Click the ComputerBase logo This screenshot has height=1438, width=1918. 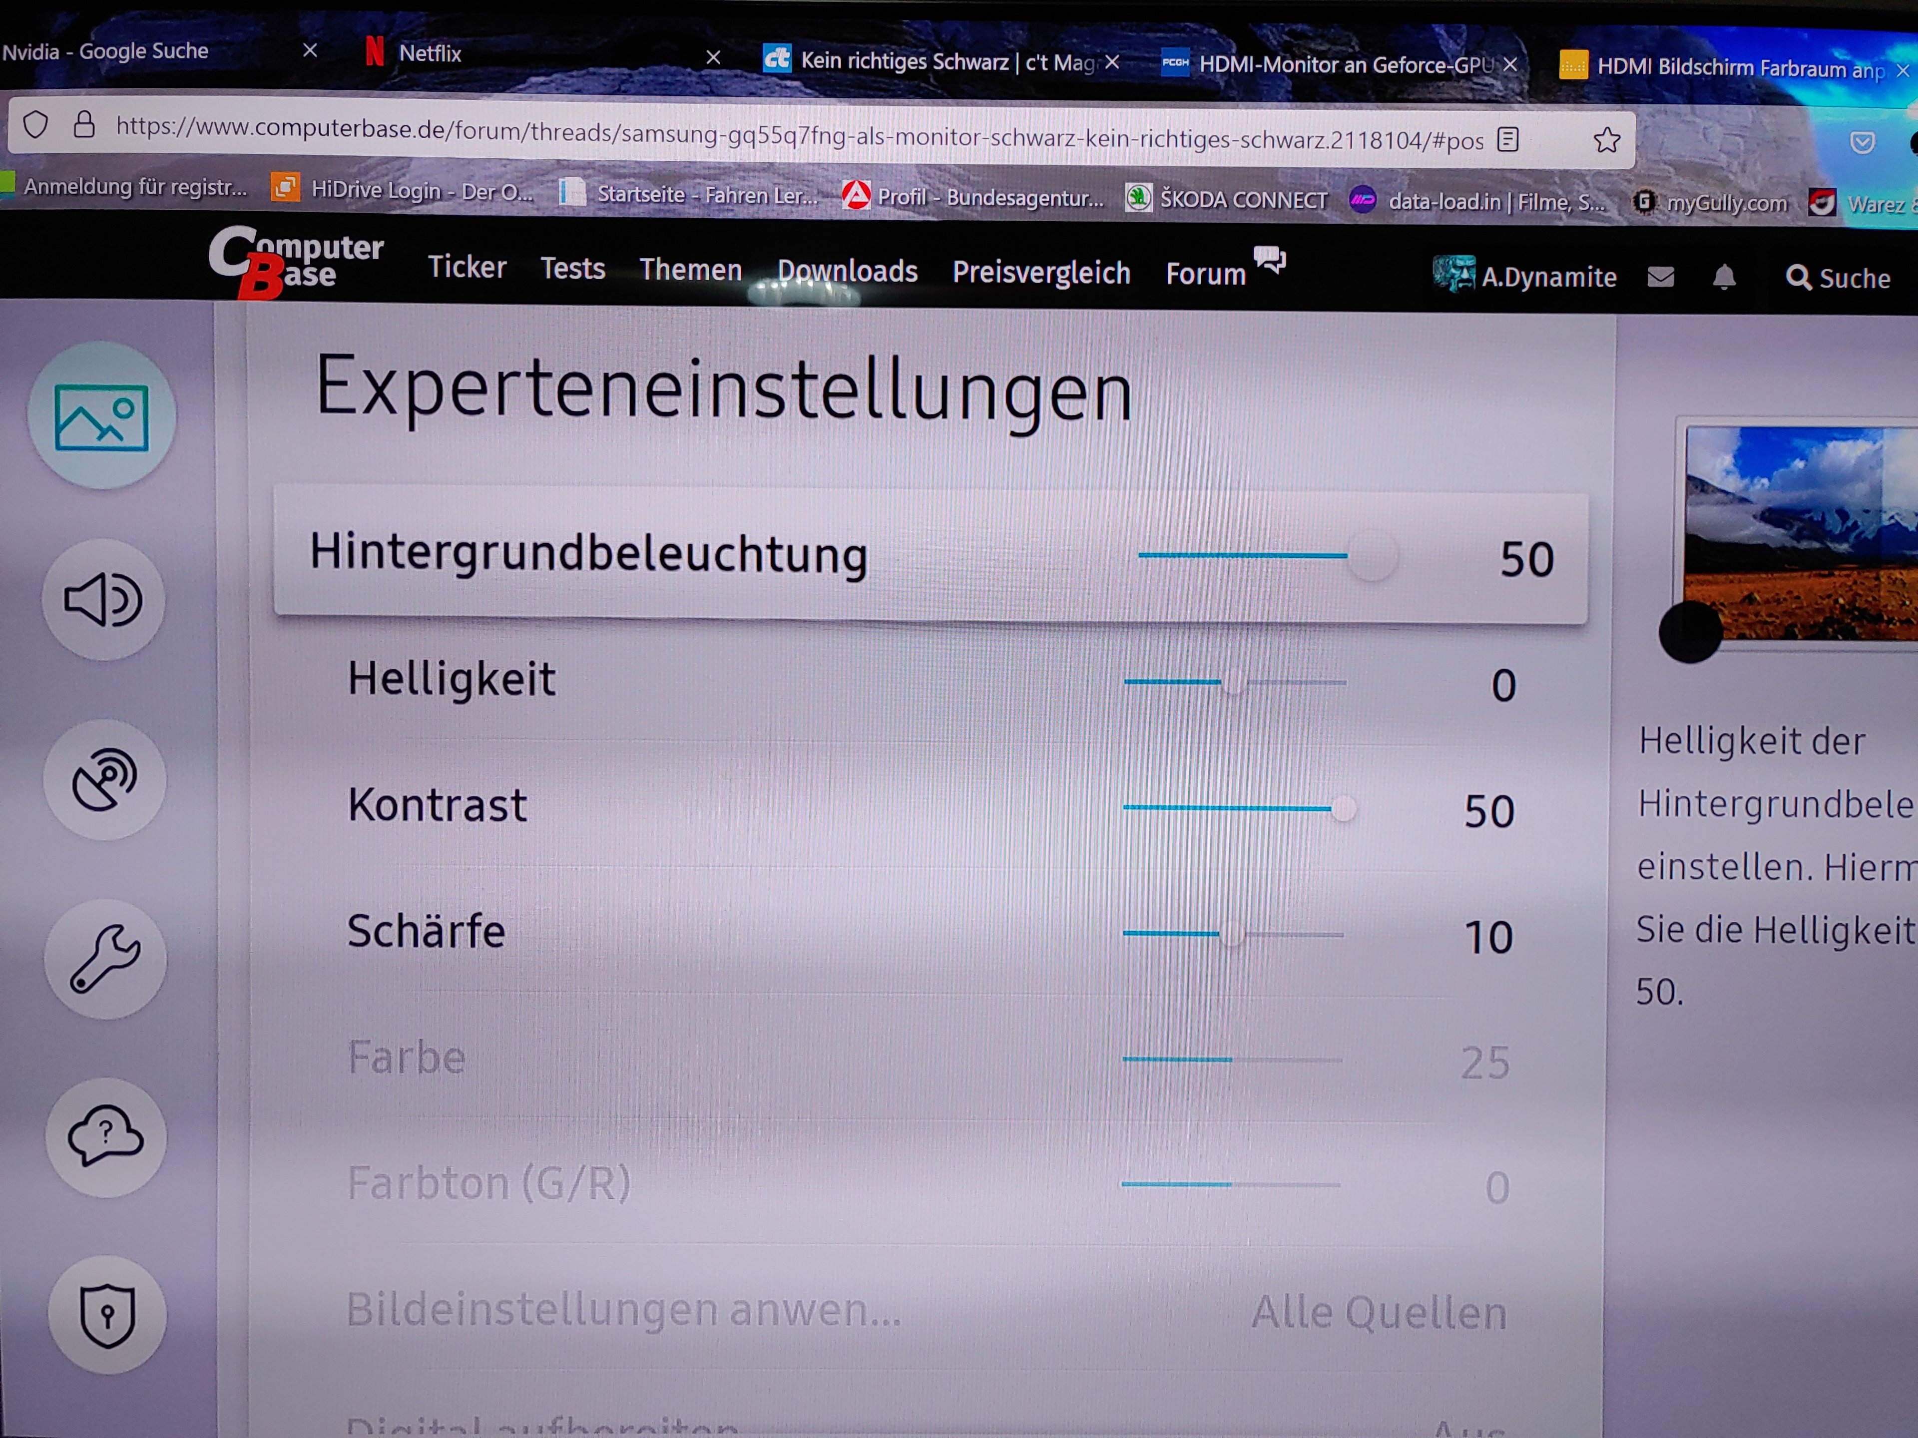click(x=295, y=262)
